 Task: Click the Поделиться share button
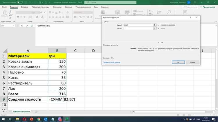click(190, 7)
